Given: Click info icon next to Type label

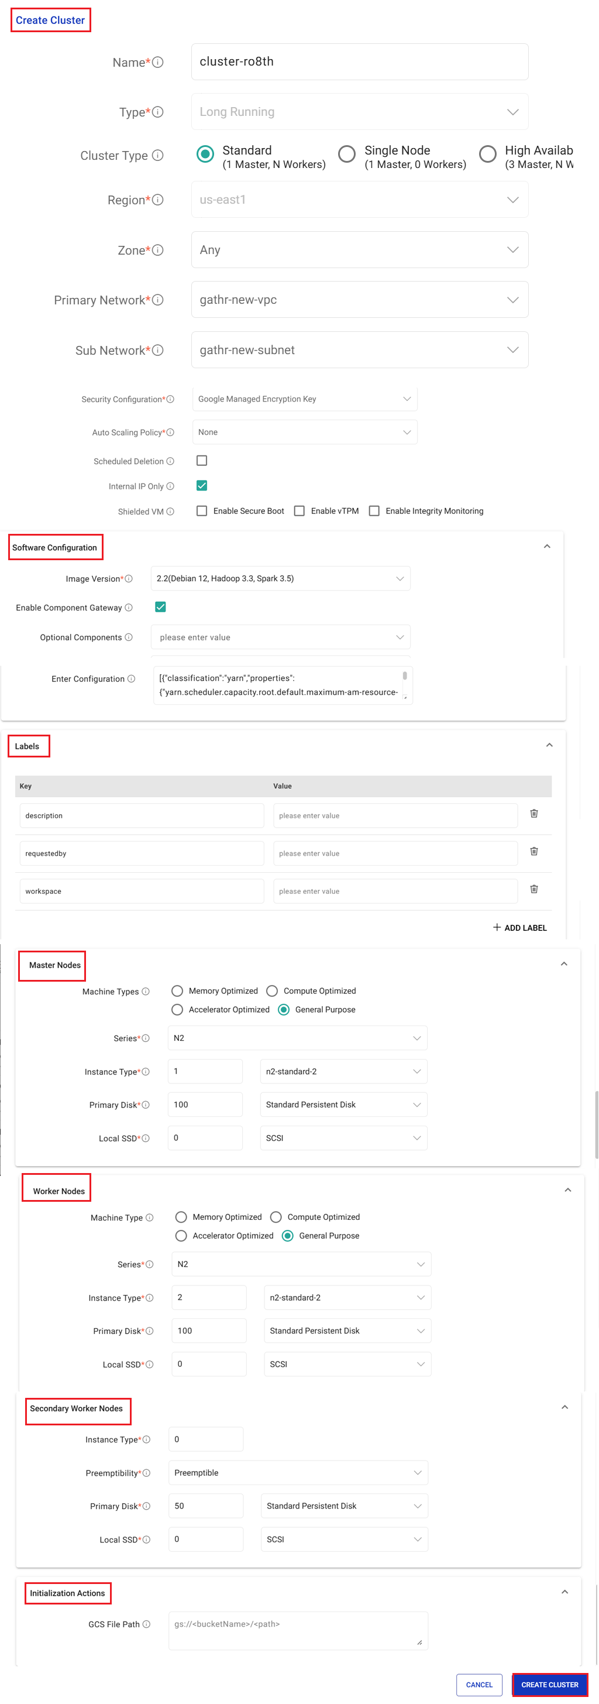Looking at the screenshot, I should [158, 112].
